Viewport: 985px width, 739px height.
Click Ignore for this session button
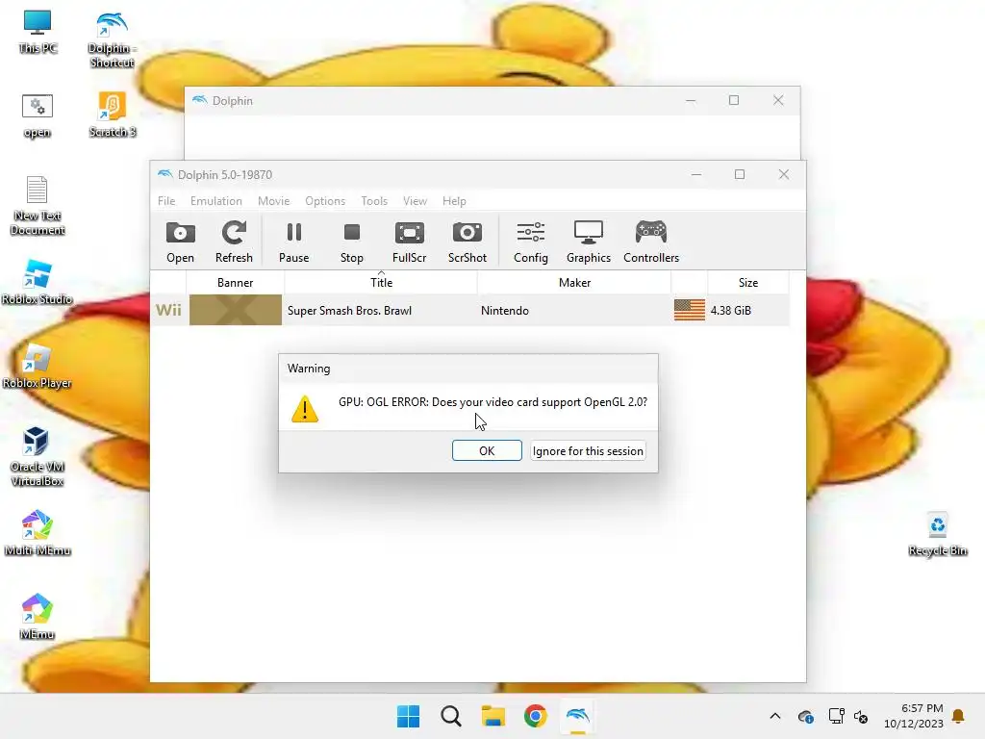click(x=588, y=450)
